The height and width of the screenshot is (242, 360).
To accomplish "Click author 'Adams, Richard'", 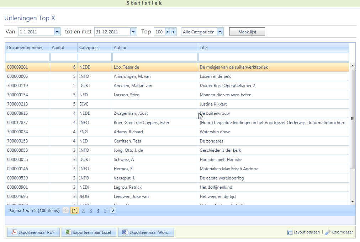I will click(x=128, y=132).
